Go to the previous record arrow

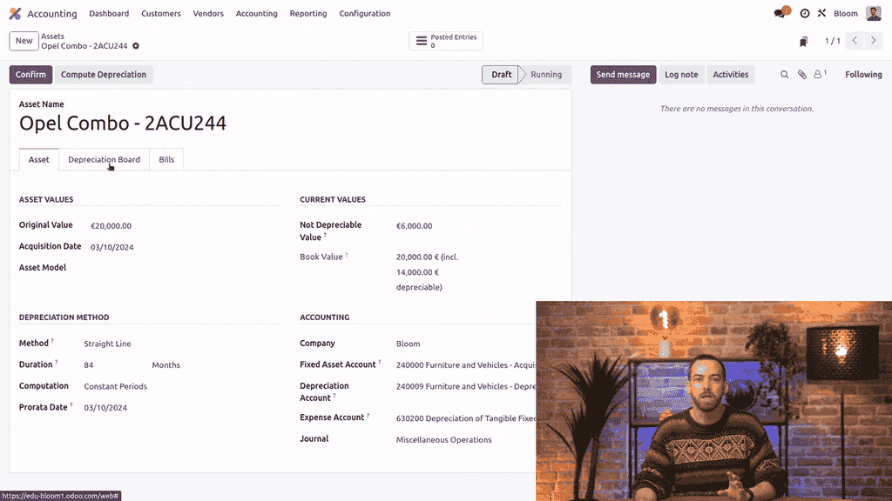855,41
